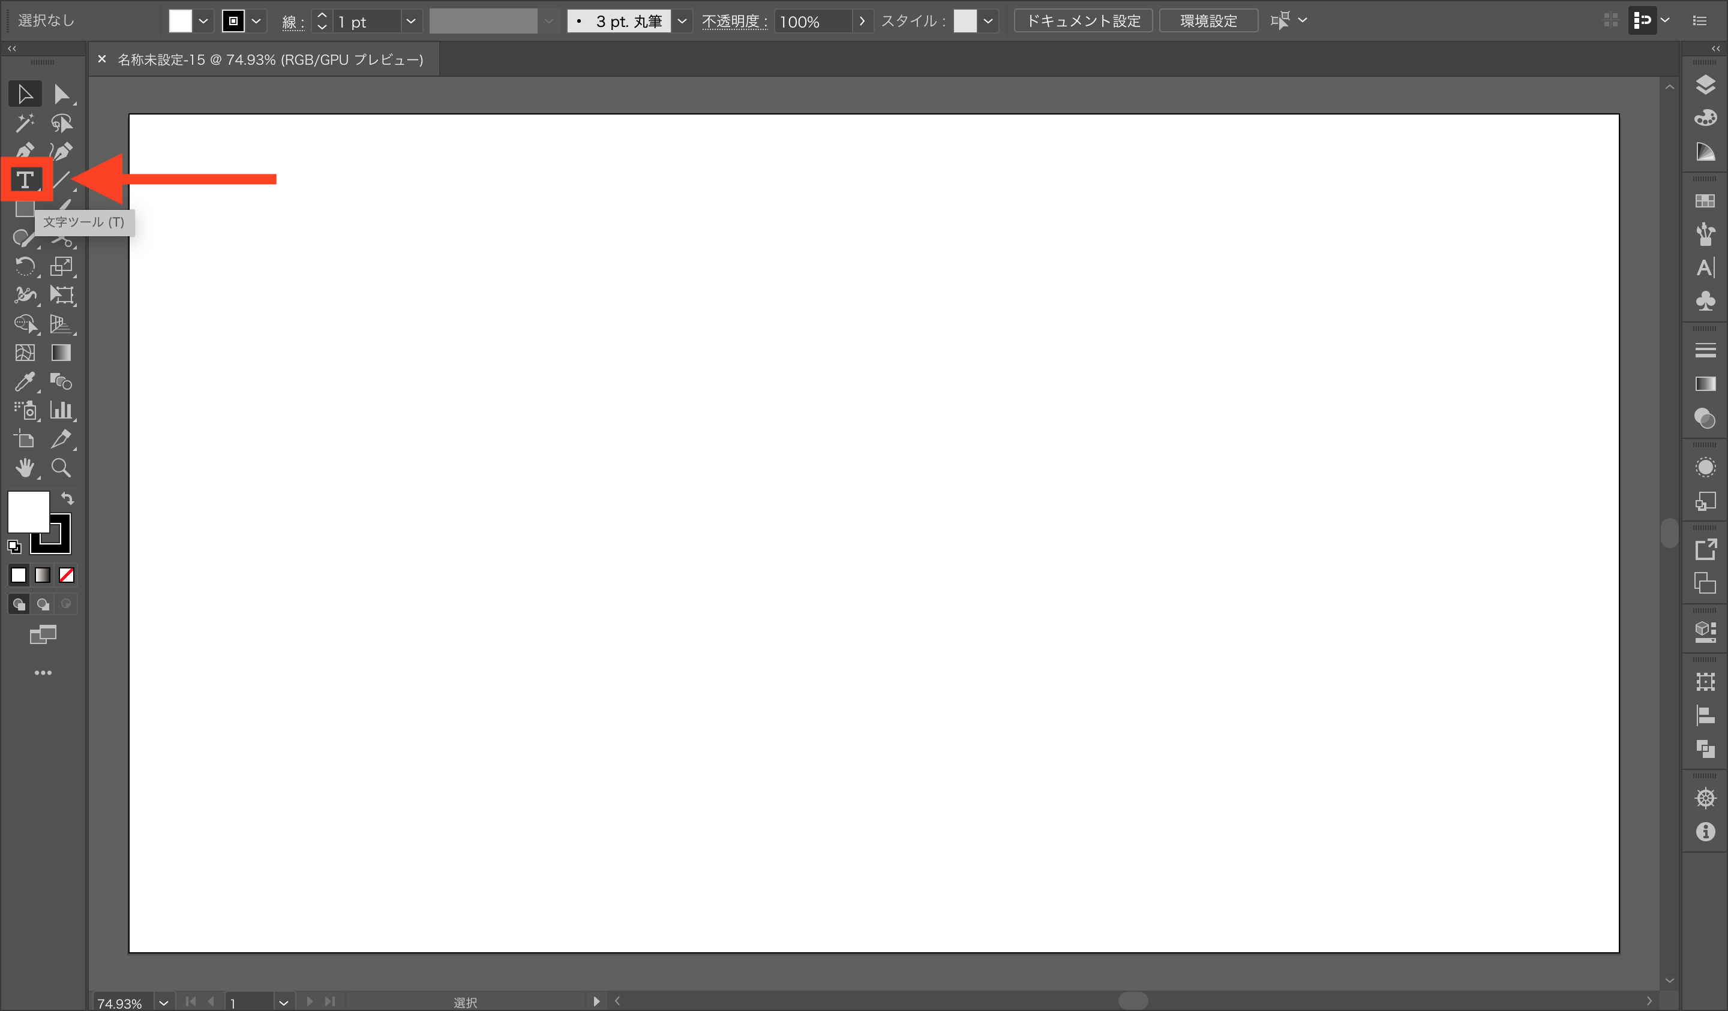Select the Gradient tool
The image size is (1728, 1011).
61,353
